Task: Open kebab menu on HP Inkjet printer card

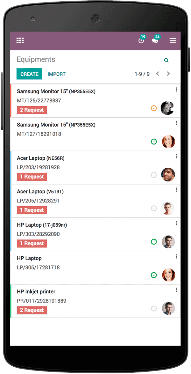Action: (176, 290)
